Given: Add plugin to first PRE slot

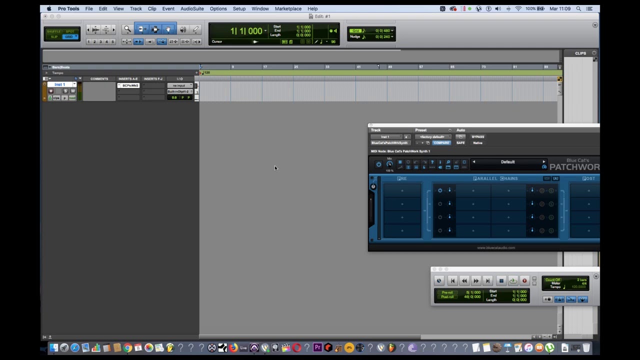Looking at the screenshot, I should point(402,190).
